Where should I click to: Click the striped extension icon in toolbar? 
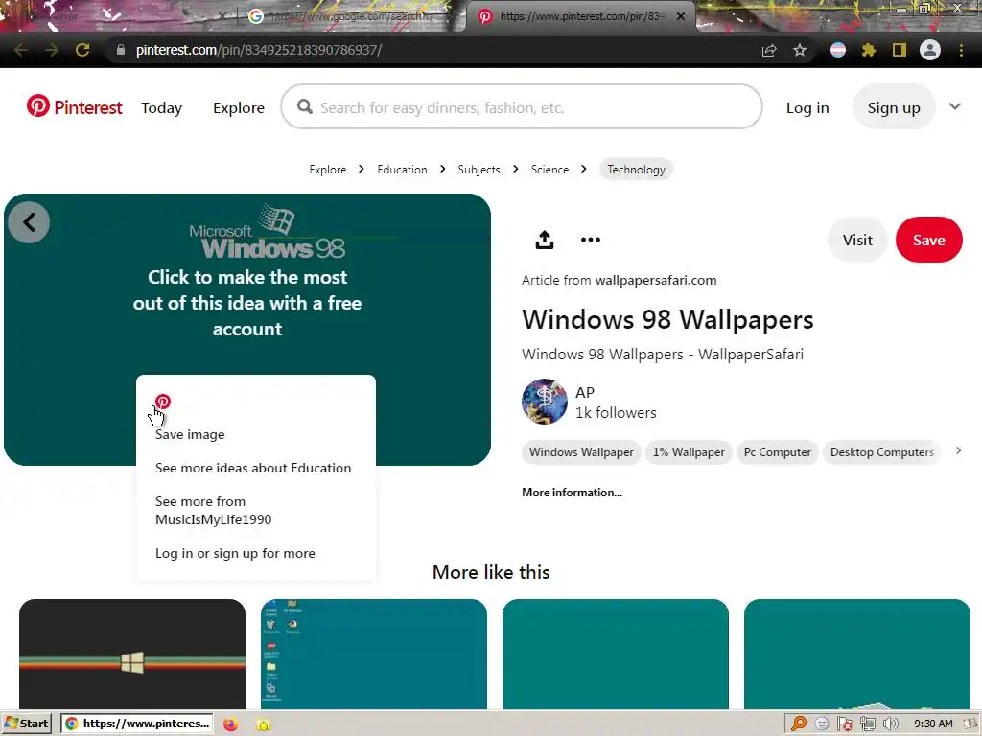838,50
